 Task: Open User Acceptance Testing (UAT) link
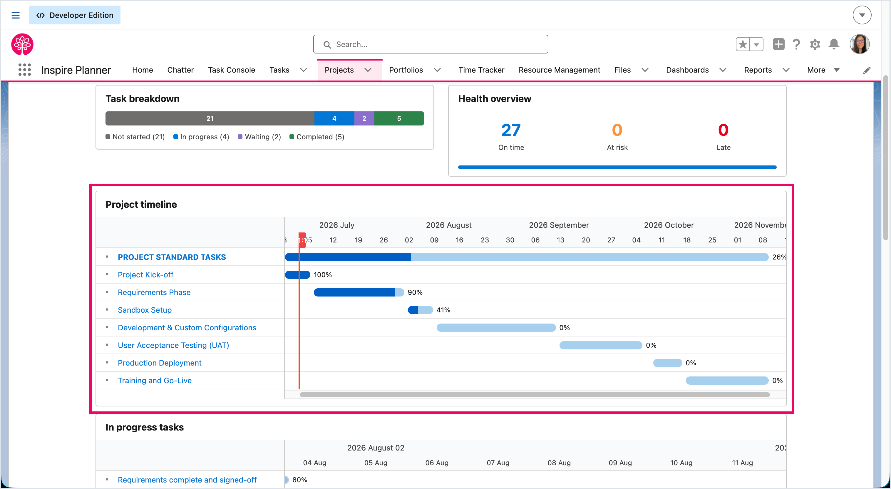174,345
